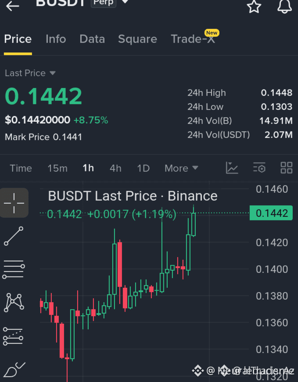This screenshot has height=382, width=298.
Task: Select the crosshair cursor tool
Action: (14, 203)
